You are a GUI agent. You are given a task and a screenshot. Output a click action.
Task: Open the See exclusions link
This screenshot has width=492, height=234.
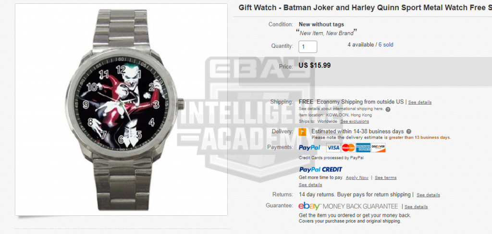click(x=355, y=121)
